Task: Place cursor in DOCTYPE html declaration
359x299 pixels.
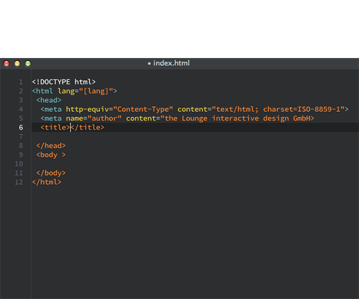Action: pyautogui.click(x=64, y=82)
